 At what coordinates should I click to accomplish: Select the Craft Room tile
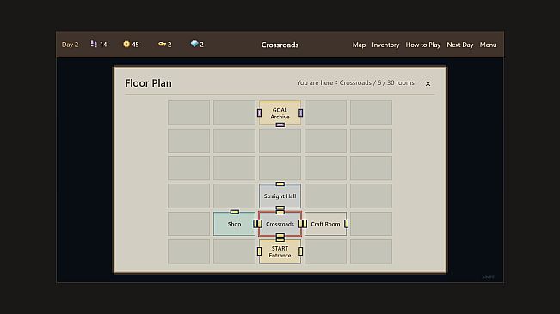[325, 224]
